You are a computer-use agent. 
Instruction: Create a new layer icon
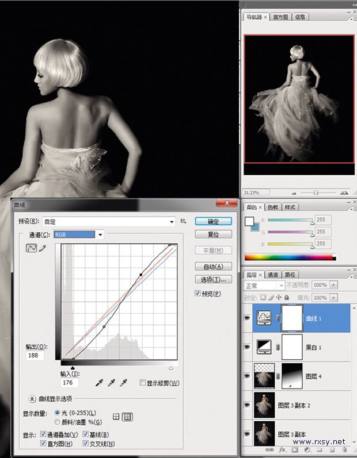(332, 450)
